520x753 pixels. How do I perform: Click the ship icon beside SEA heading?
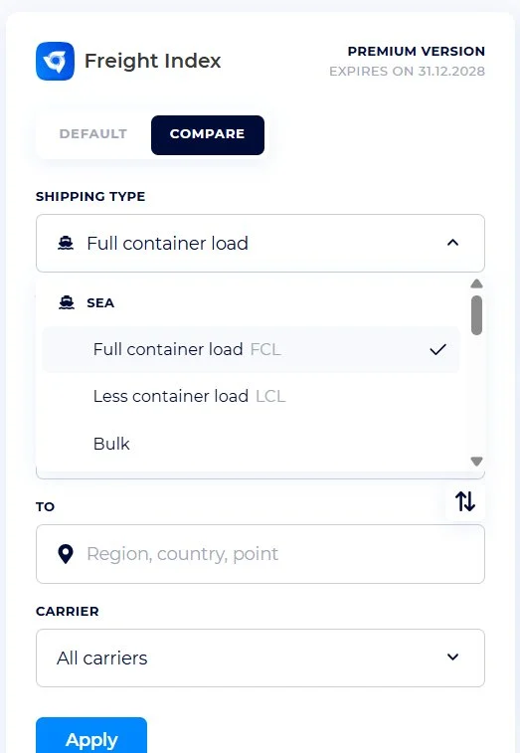point(67,303)
